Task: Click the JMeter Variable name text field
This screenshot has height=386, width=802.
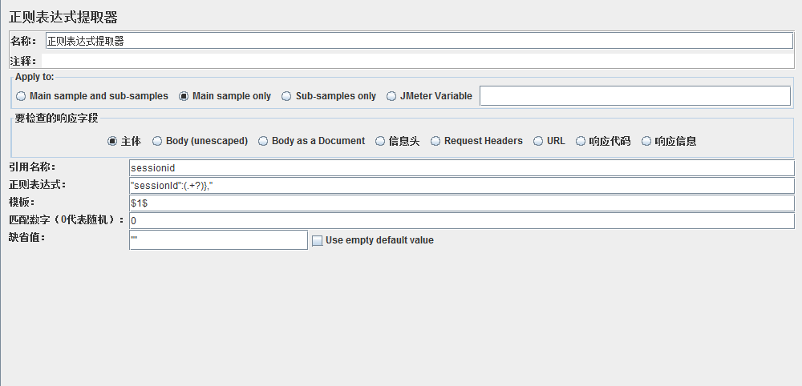Action: tap(634, 96)
